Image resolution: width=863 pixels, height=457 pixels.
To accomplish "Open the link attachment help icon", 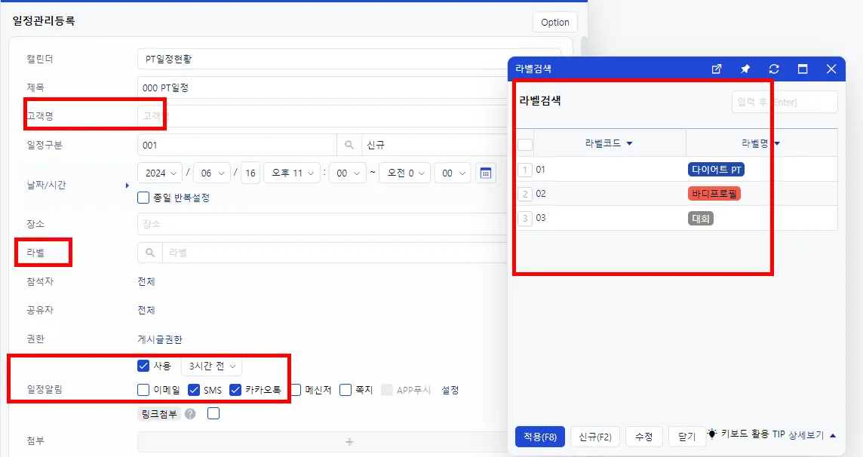I will coord(190,413).
